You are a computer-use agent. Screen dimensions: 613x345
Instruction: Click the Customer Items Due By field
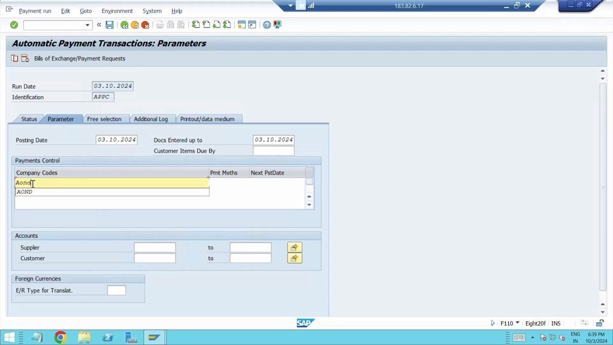[x=273, y=150]
